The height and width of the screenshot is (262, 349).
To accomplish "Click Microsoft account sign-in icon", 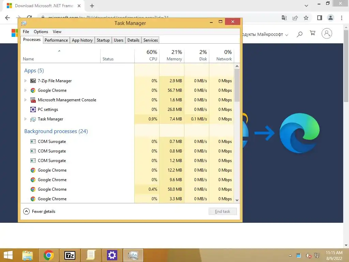I will (x=327, y=33).
